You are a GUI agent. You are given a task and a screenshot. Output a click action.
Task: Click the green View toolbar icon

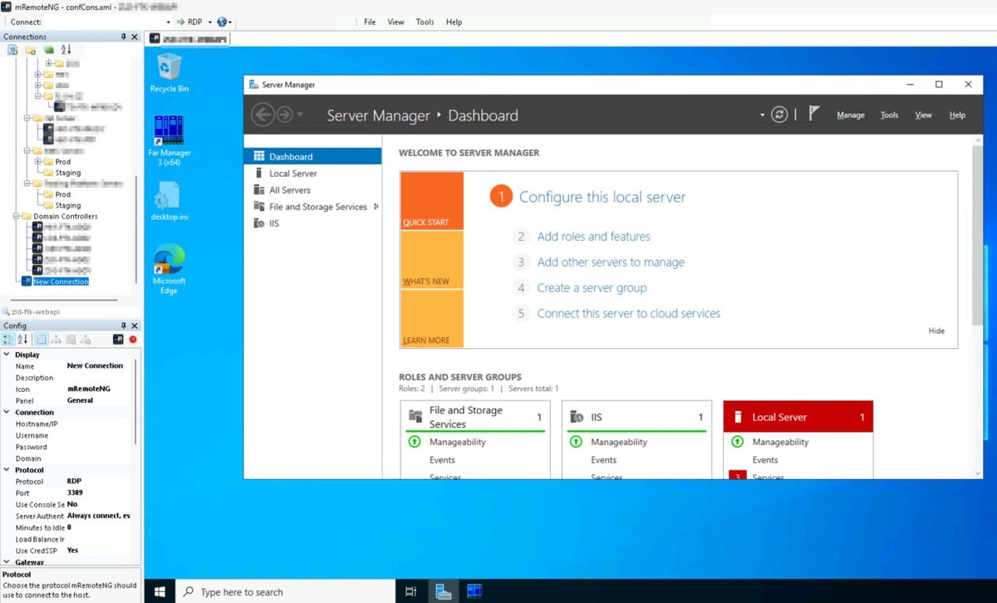pos(48,50)
